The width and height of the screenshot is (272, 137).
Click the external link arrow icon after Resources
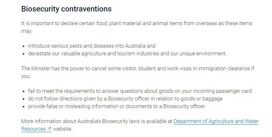[50, 128]
